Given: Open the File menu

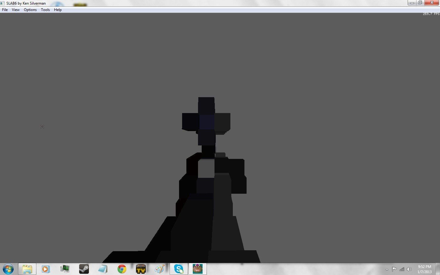Looking at the screenshot, I should click(x=5, y=10).
